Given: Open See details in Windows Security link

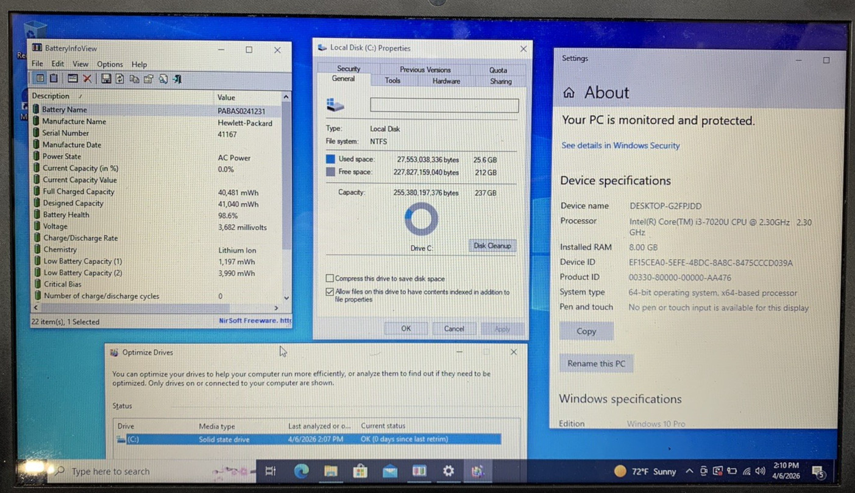Looking at the screenshot, I should point(620,145).
